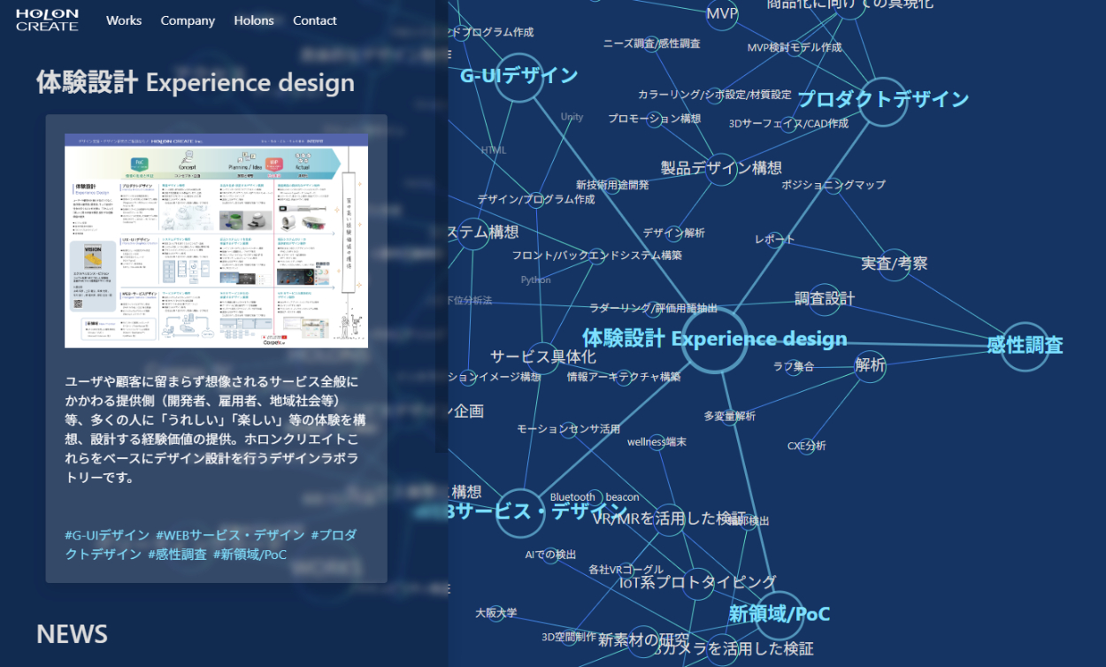This screenshot has width=1106, height=667.
Task: Click the #新領域/PoC hashtag link
Action: click(x=250, y=555)
